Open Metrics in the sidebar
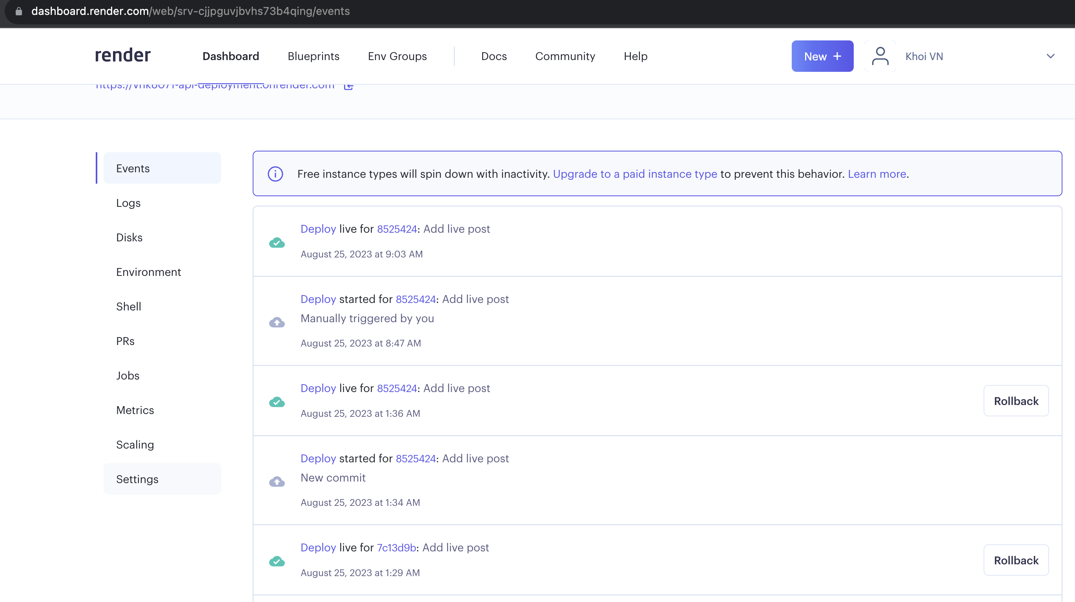 point(162,410)
